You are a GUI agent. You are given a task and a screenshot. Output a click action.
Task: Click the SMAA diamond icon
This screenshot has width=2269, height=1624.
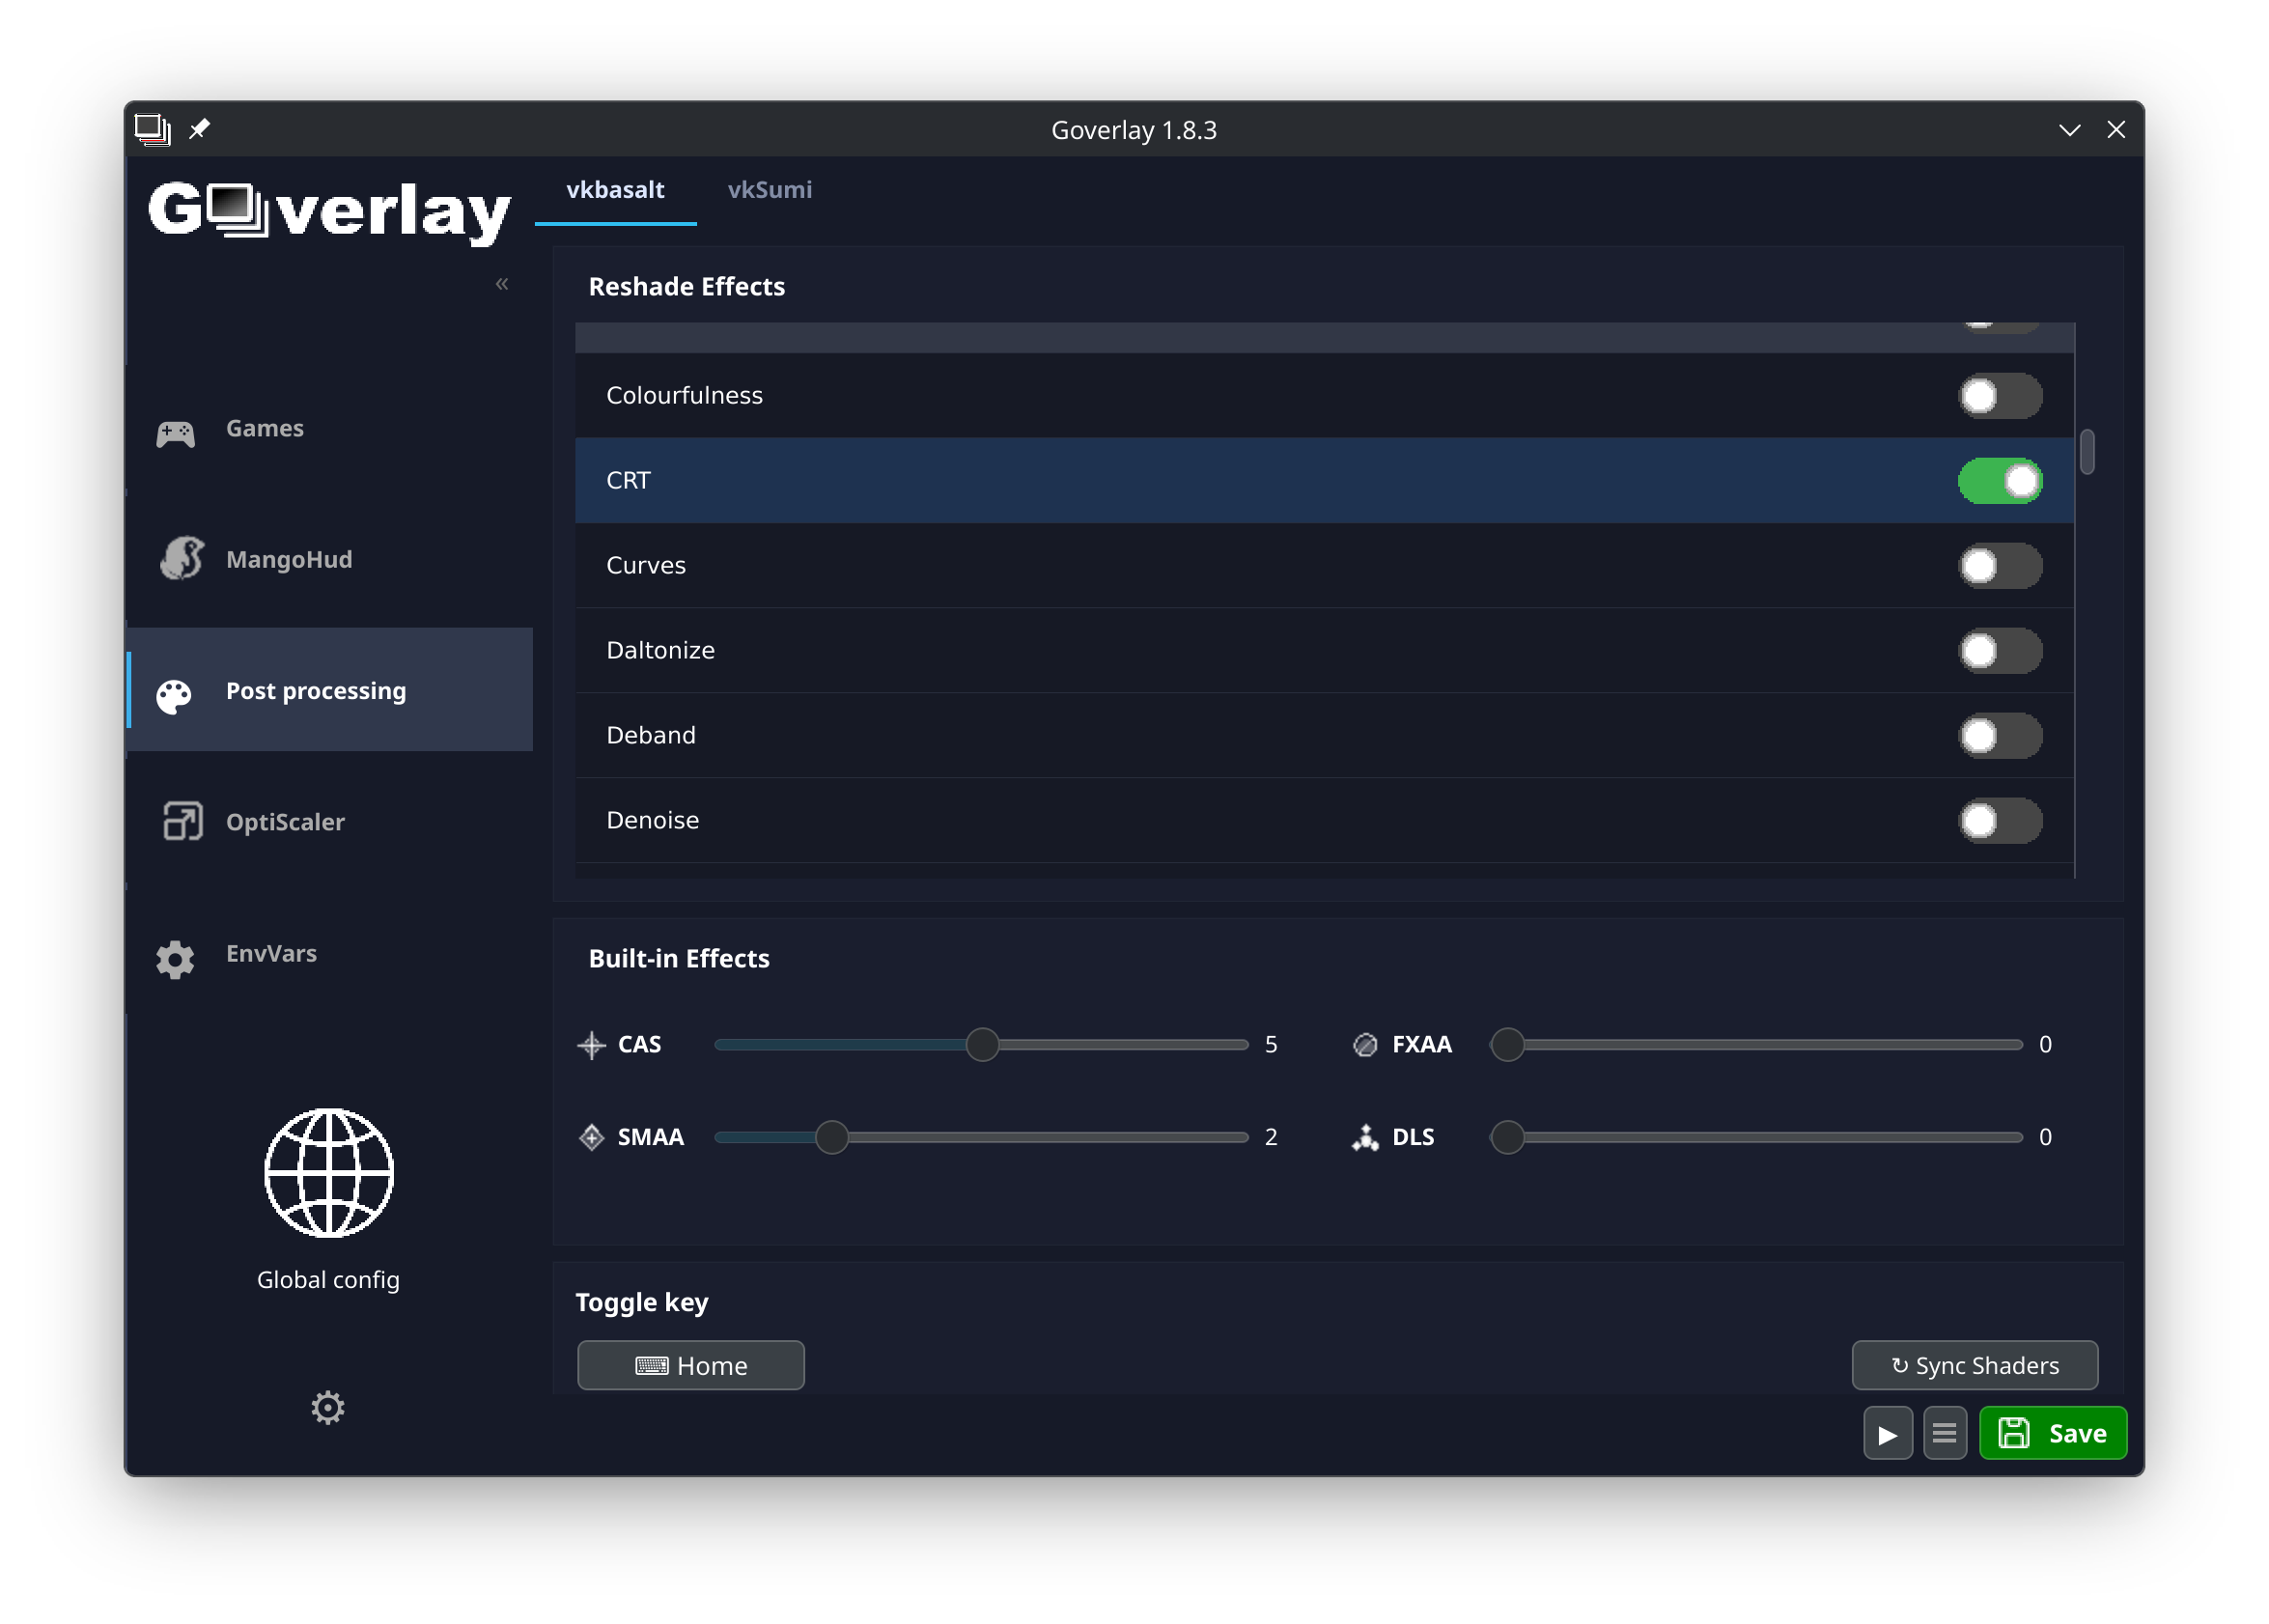point(591,1137)
